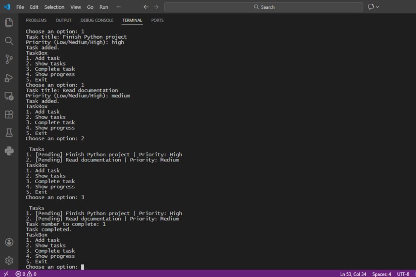Click the Search command center box

263,7
